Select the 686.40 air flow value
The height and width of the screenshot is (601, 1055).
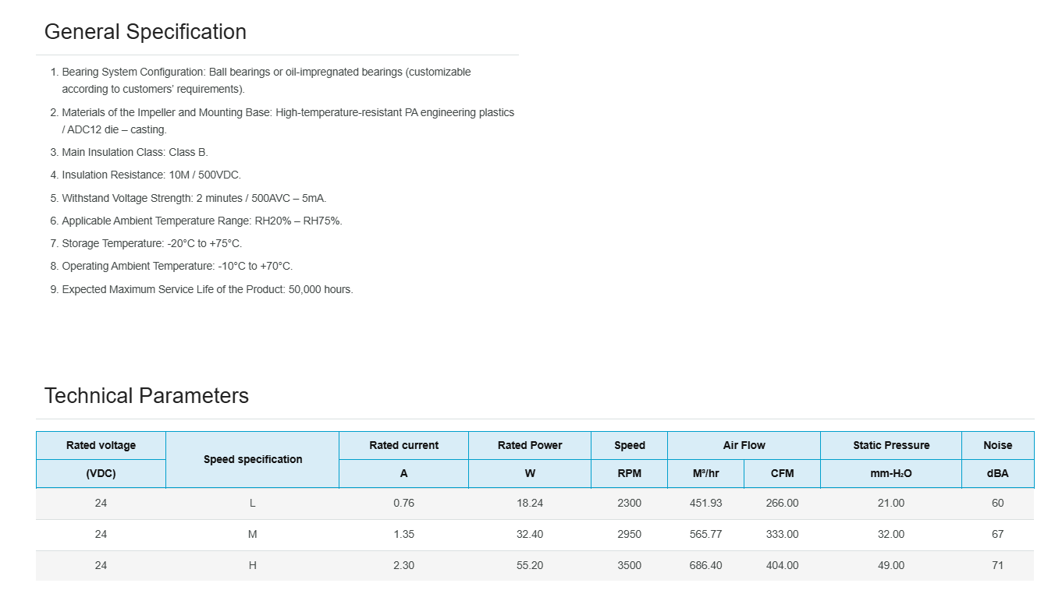point(705,565)
